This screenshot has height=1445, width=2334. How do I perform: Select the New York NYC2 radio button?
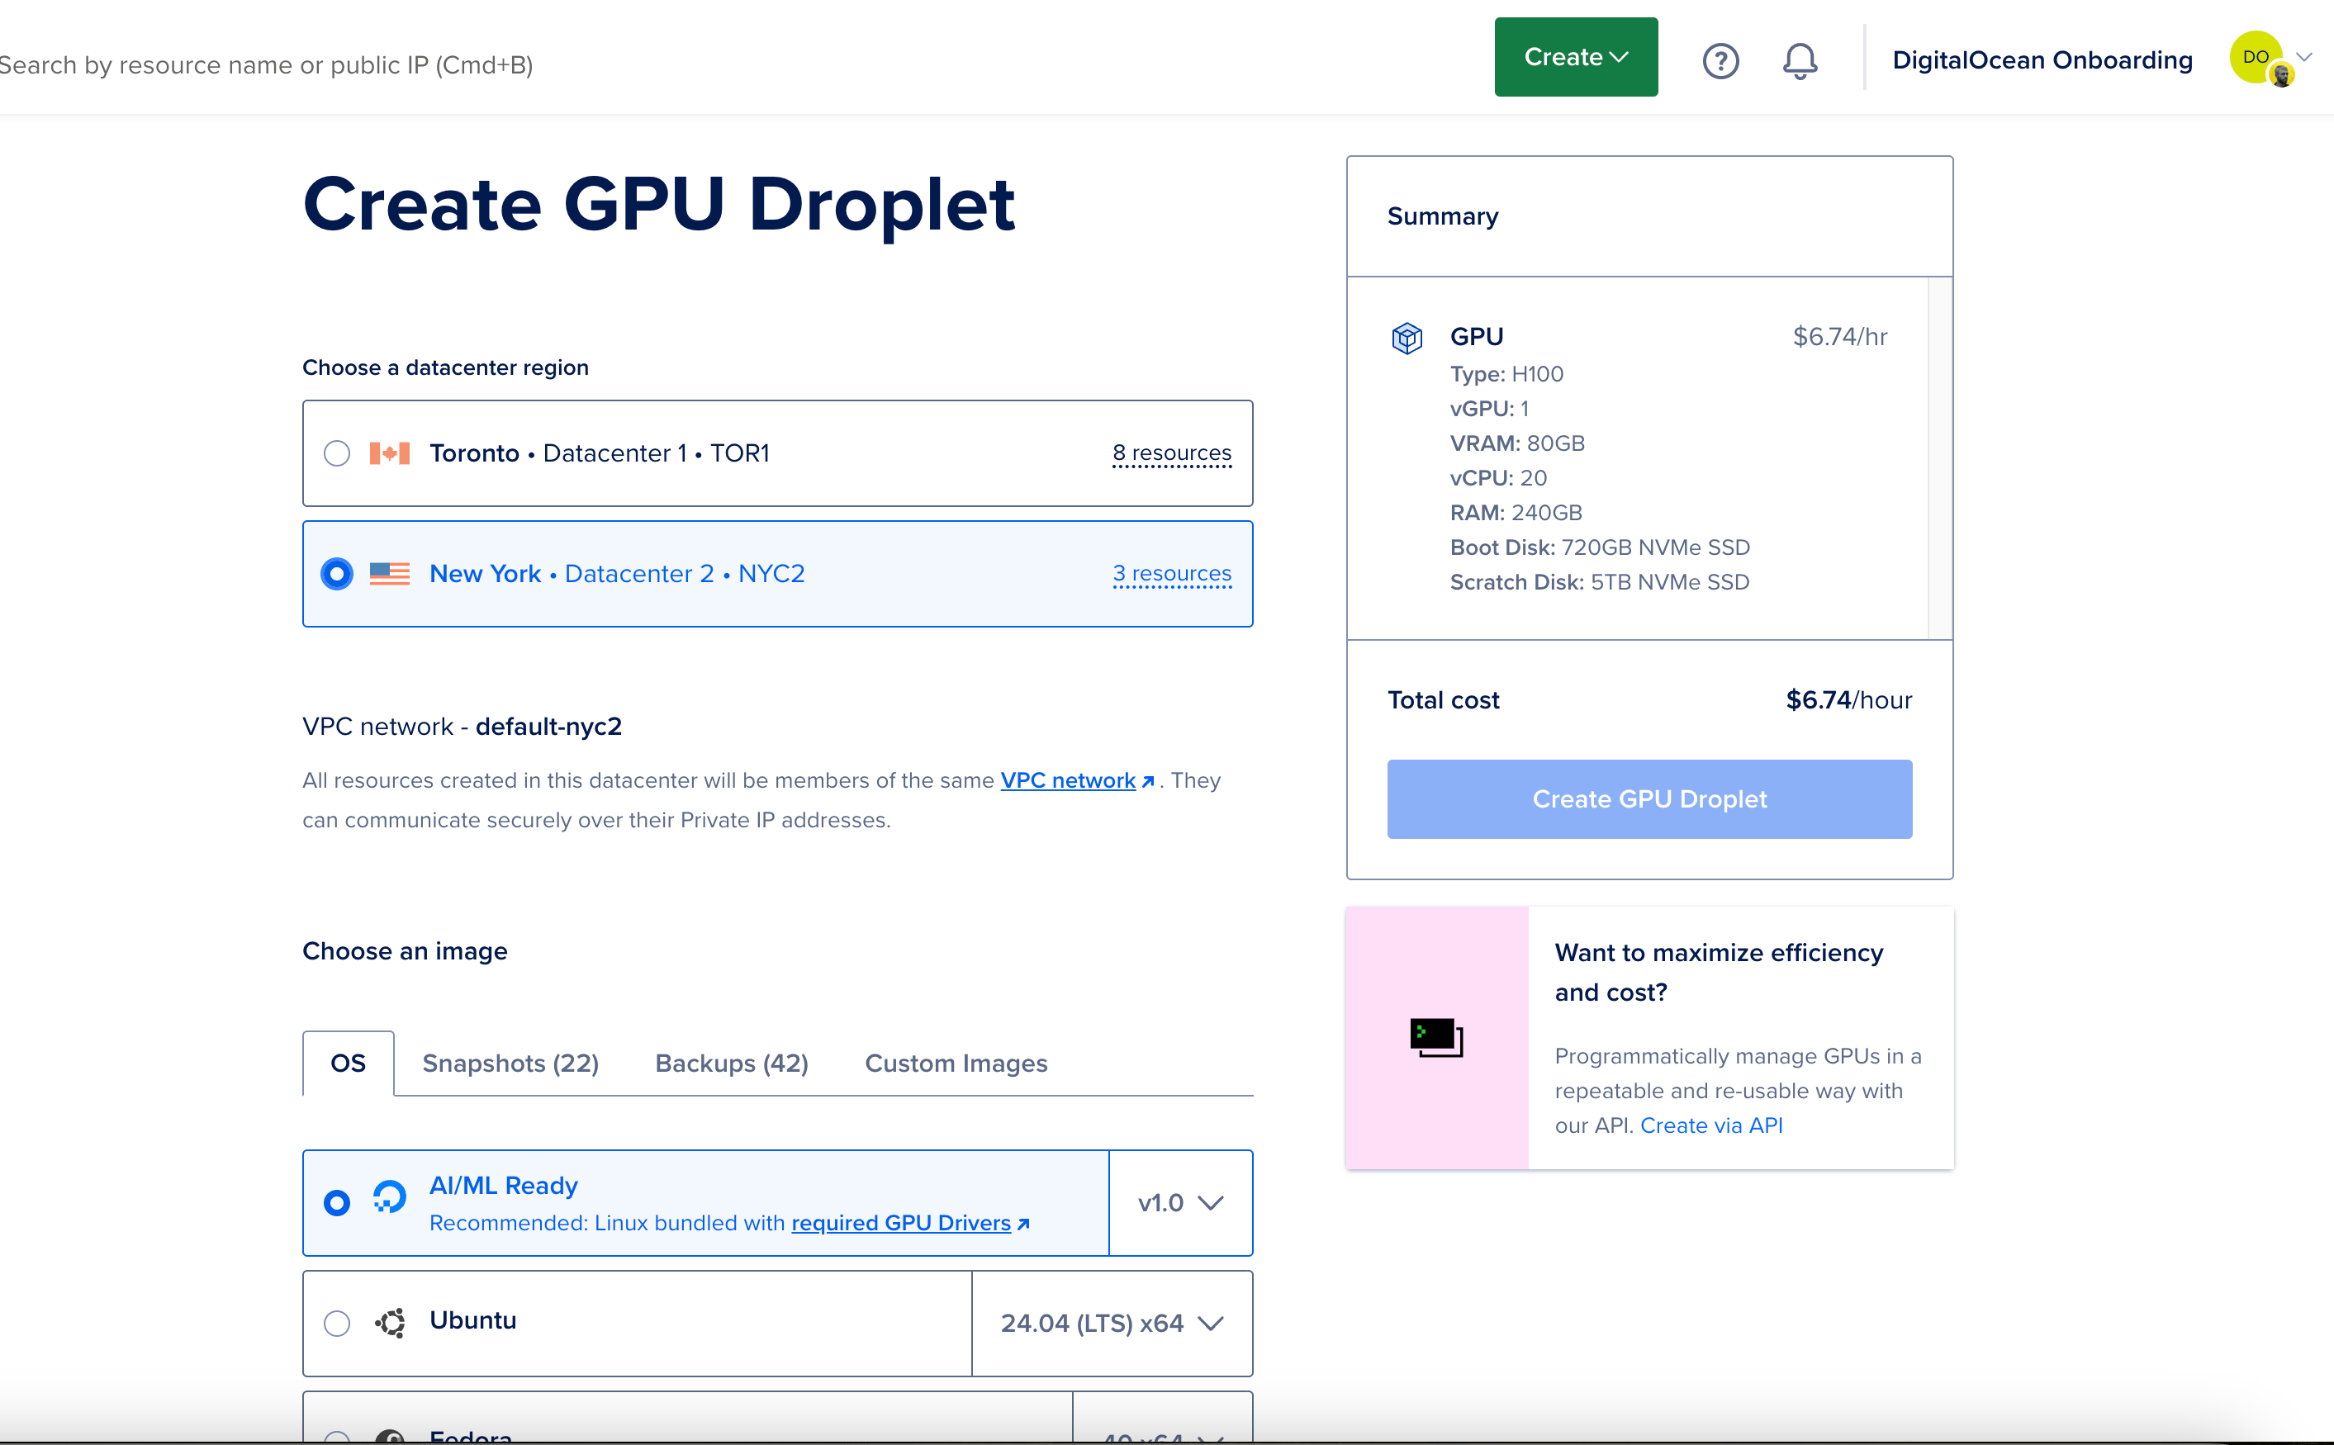click(x=336, y=573)
